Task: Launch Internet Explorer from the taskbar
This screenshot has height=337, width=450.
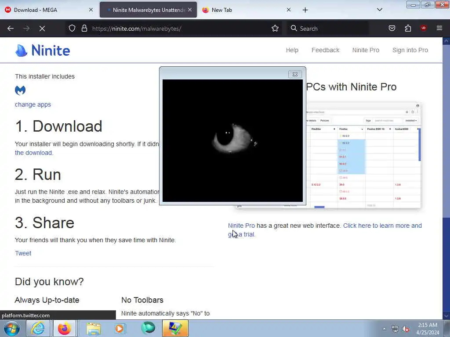Action: (x=38, y=328)
